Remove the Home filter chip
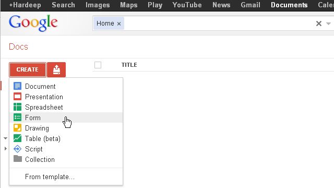 [x=119, y=24]
